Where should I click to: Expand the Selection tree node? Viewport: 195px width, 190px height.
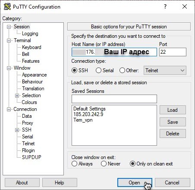coord(17,95)
